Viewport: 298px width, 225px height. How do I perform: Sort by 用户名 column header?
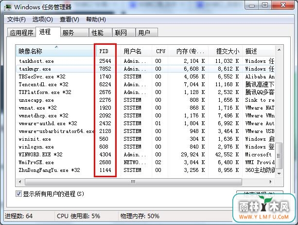pyautogui.click(x=136, y=51)
